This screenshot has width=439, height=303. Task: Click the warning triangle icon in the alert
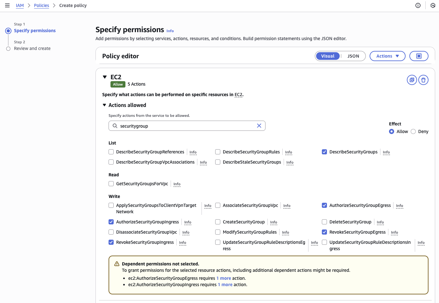tap(117, 264)
